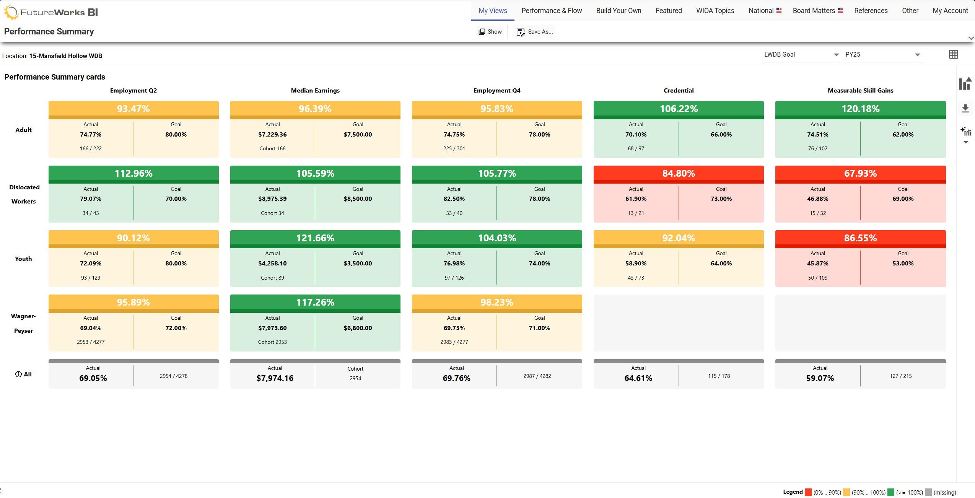Click the Save As... button label
The height and width of the screenshot is (498, 975).
(540, 32)
